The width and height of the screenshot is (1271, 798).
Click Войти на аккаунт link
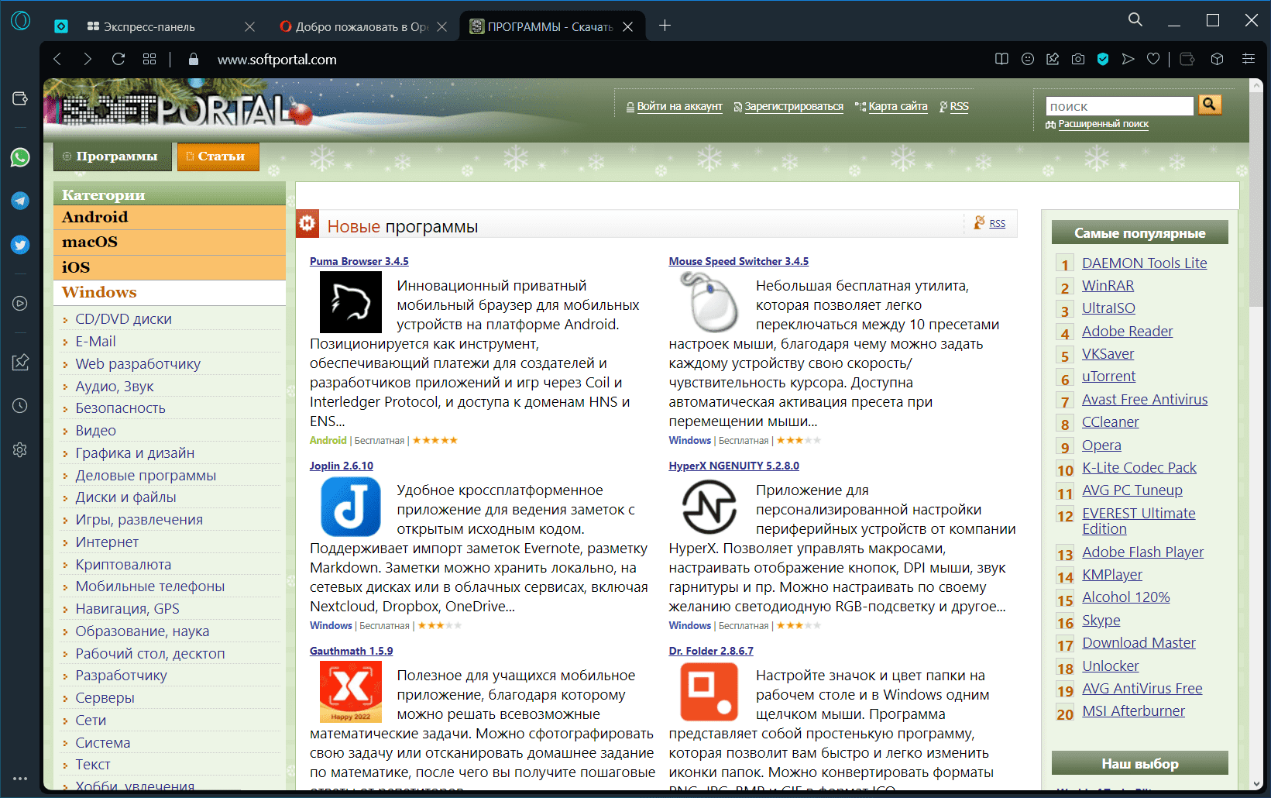click(x=679, y=106)
